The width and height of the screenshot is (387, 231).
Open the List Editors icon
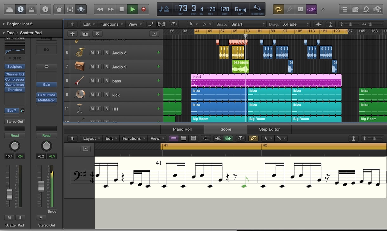pos(344,9)
